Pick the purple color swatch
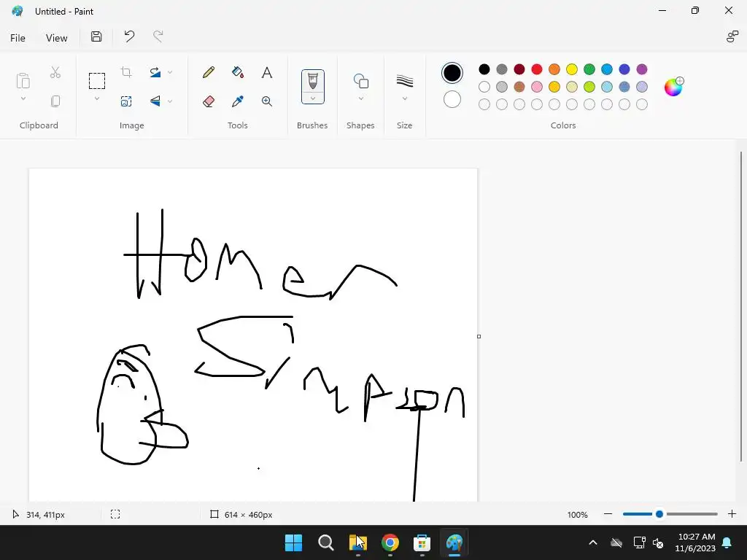The image size is (747, 560). point(642,69)
